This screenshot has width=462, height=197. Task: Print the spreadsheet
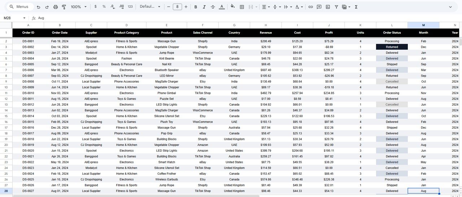[x=56, y=7]
